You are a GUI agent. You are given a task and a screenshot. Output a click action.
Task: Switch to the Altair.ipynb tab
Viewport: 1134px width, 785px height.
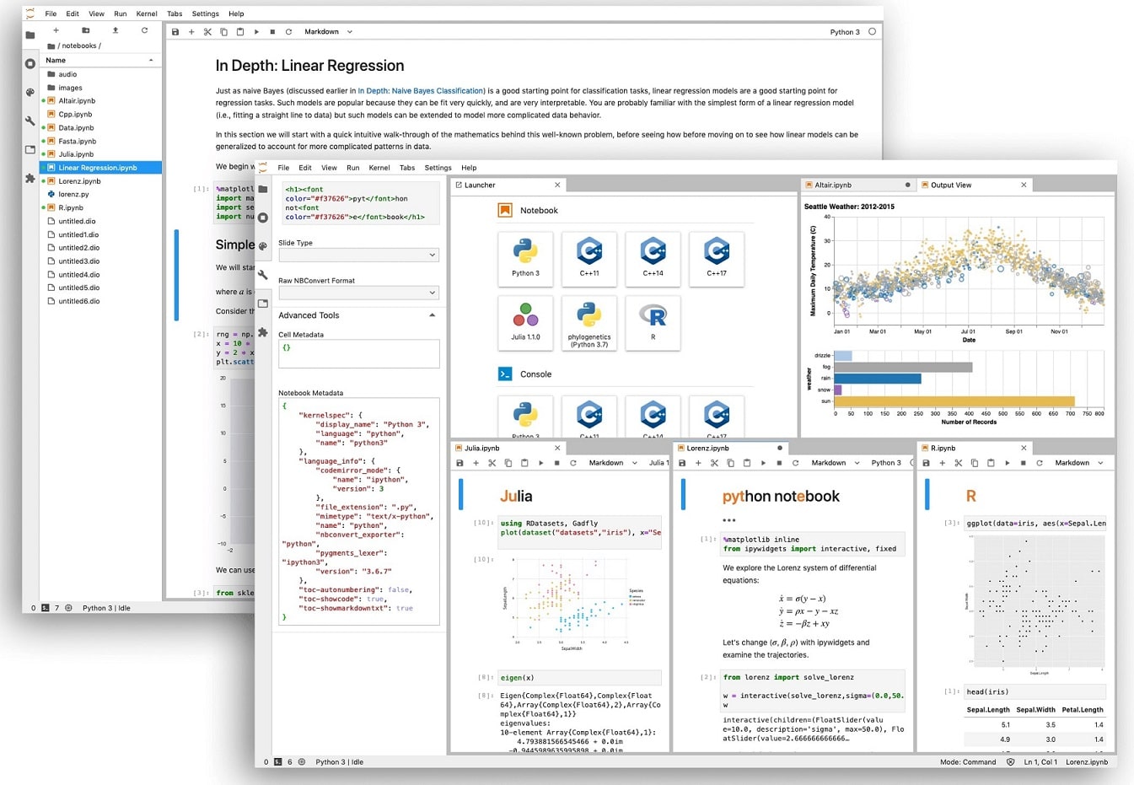click(x=833, y=185)
